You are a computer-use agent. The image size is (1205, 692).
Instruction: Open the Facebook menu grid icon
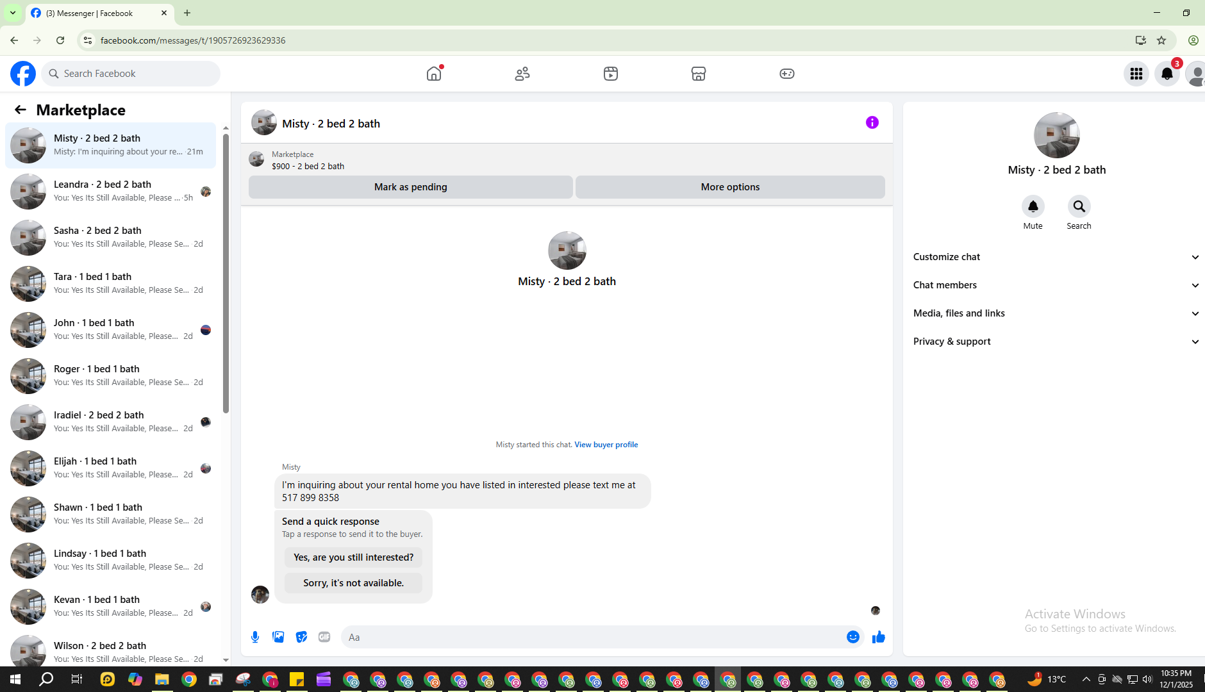[x=1136, y=74]
